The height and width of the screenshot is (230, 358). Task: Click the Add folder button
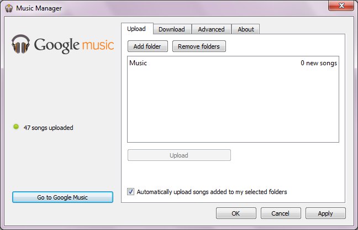tap(148, 46)
